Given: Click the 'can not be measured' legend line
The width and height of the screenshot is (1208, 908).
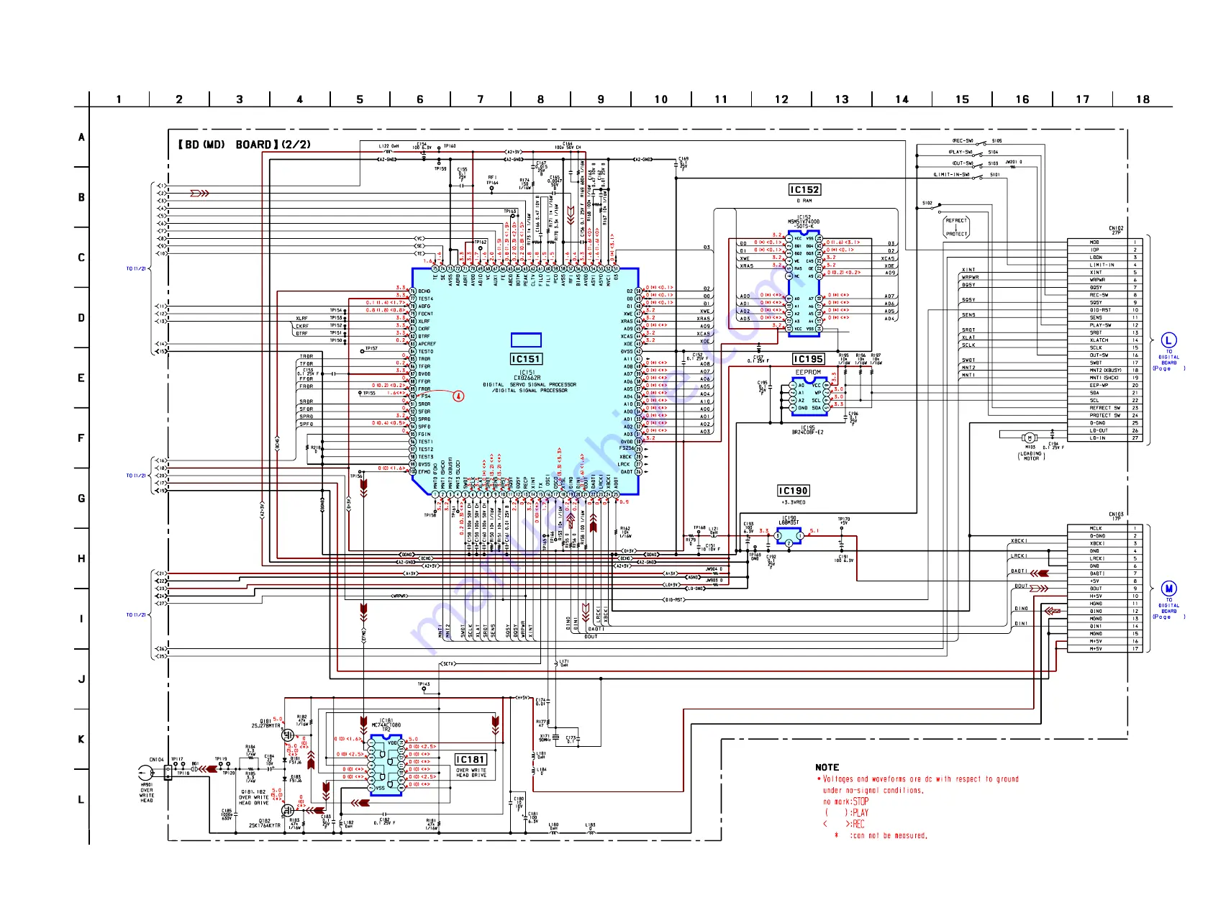Looking at the screenshot, I should click(881, 836).
